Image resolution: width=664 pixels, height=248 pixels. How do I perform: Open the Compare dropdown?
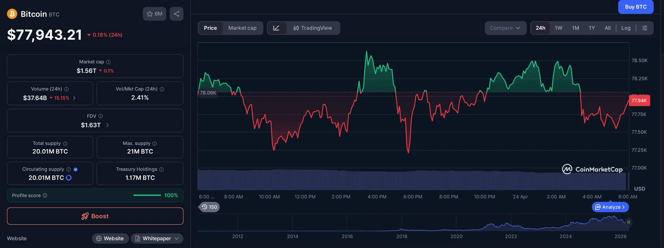tap(505, 28)
